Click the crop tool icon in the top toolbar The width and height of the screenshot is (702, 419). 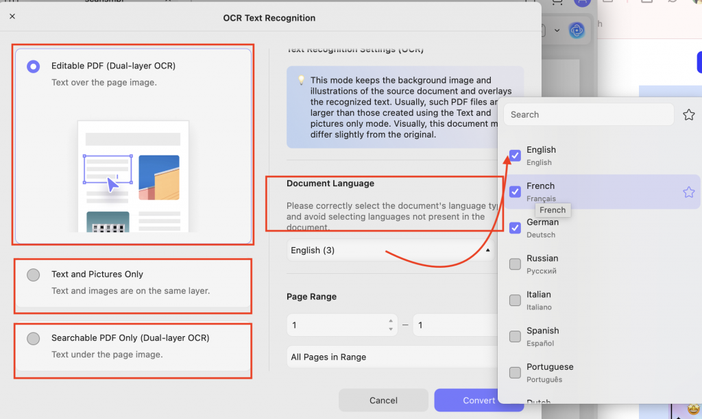(x=557, y=3)
